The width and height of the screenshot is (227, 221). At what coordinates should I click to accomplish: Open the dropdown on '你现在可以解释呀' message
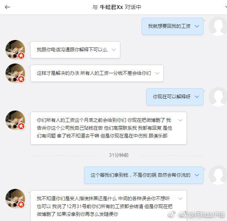point(197,96)
